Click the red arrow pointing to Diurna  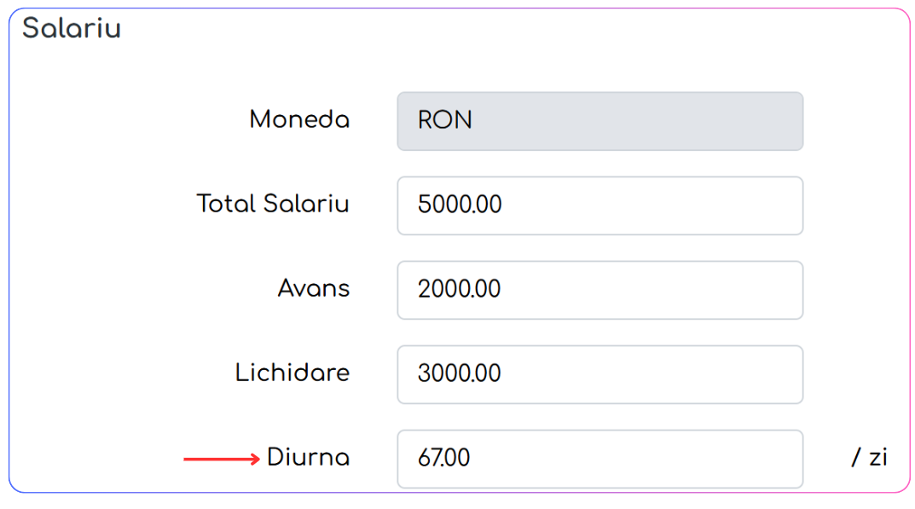point(222,460)
